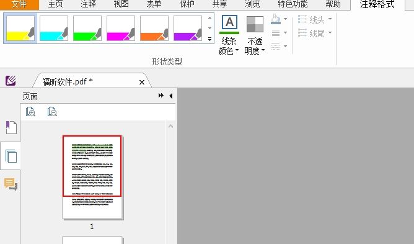The width and height of the screenshot is (414, 244).
Task: Select the yellow highlighter style
Action: coord(20,29)
